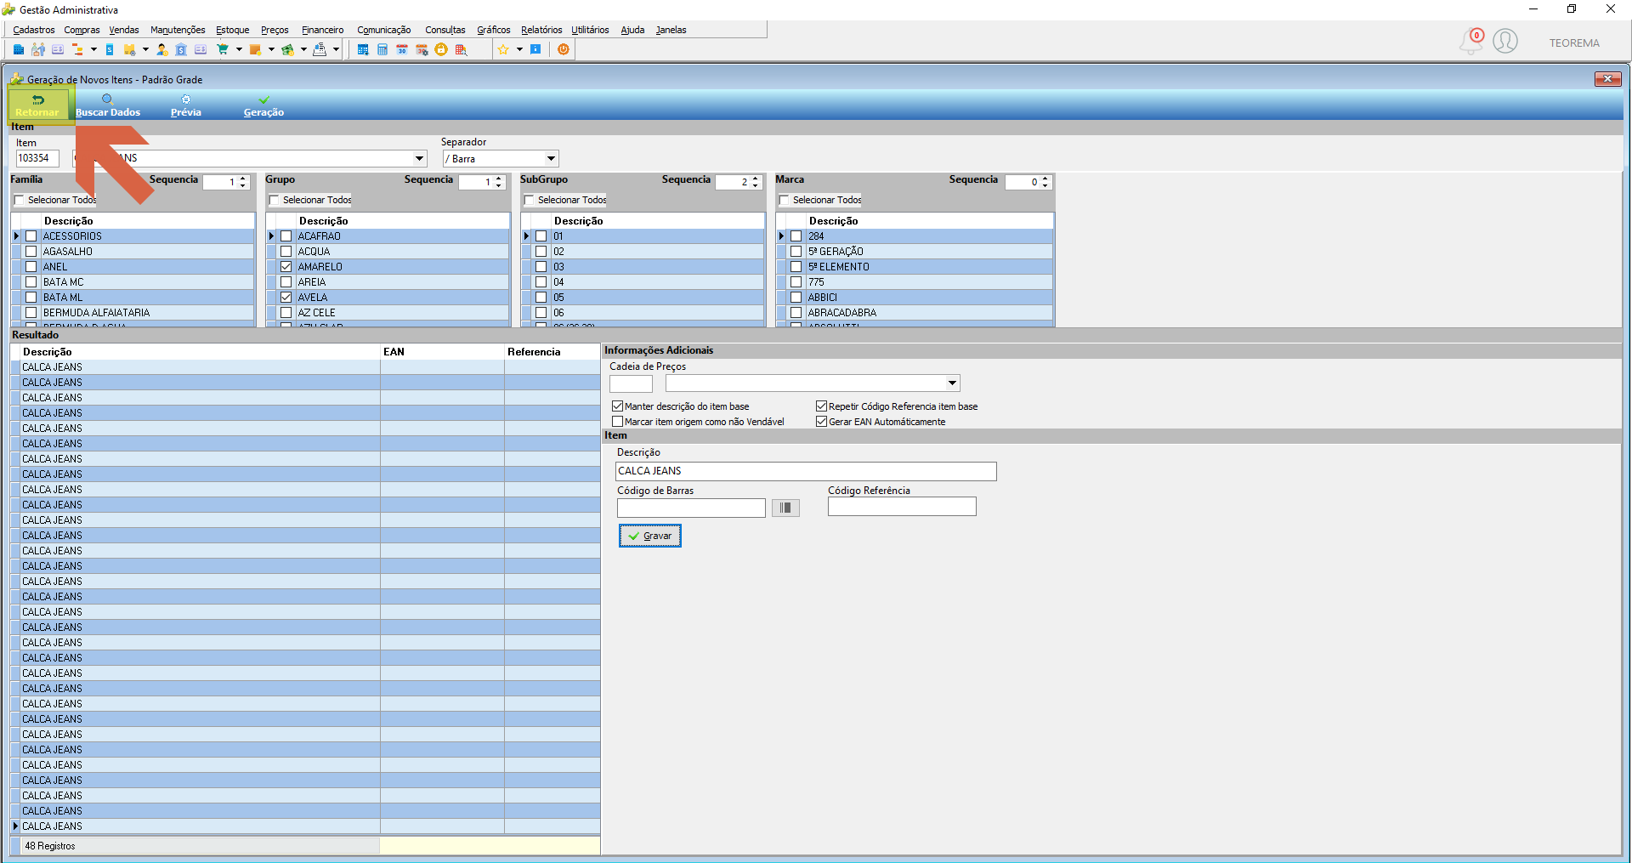
Task: Toggle Manter descrição do item base
Action: point(618,406)
